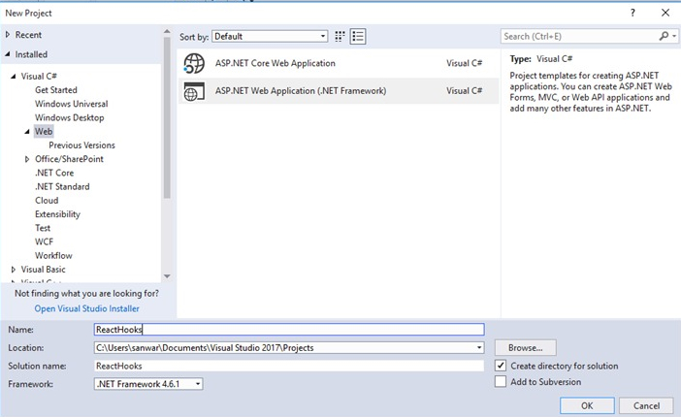Select .NET Core category

pos(54,173)
